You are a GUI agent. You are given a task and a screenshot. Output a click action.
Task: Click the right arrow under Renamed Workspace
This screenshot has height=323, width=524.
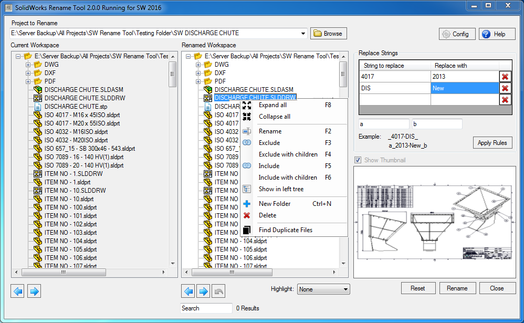203,291
